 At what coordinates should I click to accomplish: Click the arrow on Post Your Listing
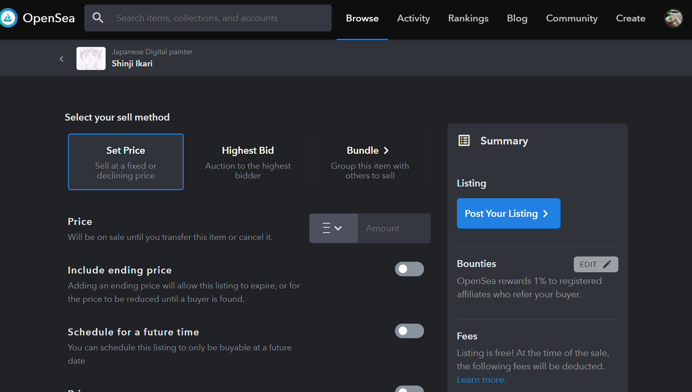(546, 214)
